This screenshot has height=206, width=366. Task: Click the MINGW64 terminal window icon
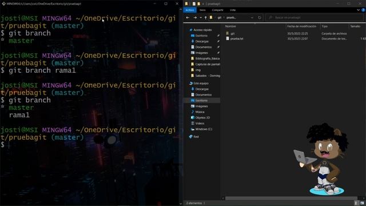(3, 4)
